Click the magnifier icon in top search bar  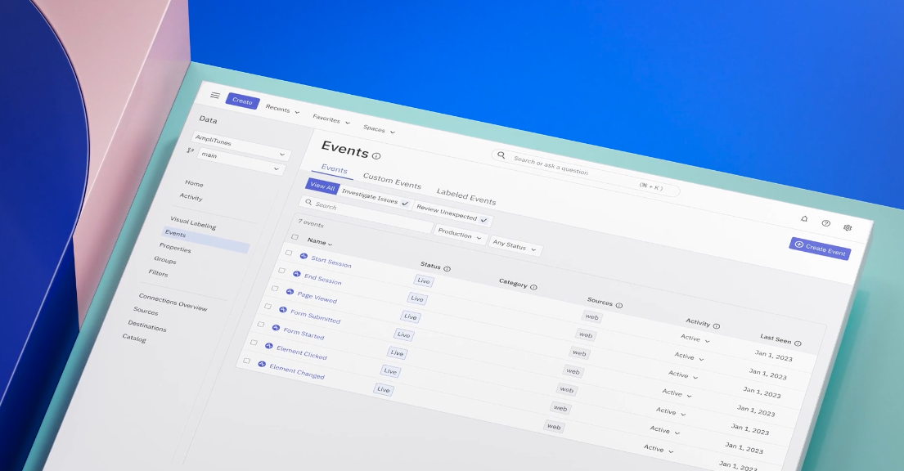point(501,155)
